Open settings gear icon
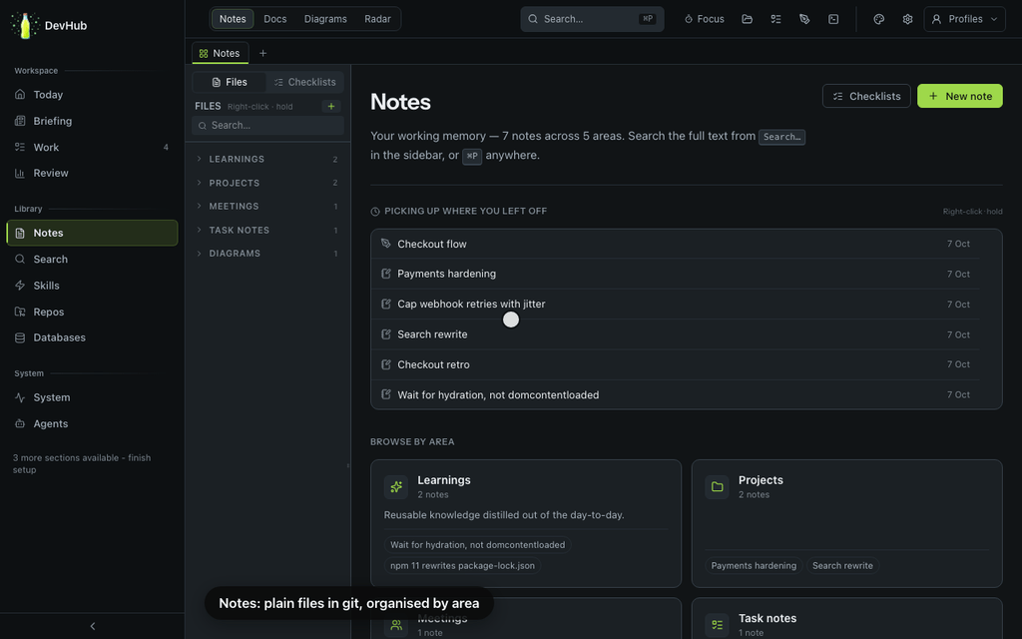 [907, 19]
